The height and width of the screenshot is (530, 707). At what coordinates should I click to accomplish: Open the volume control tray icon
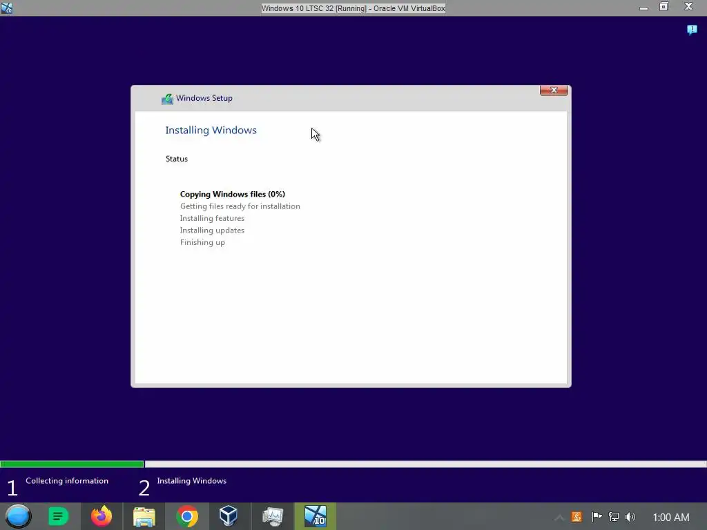tap(630, 517)
